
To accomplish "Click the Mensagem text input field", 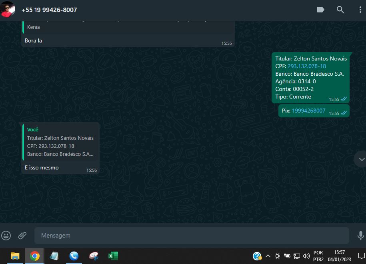I will [191, 236].
